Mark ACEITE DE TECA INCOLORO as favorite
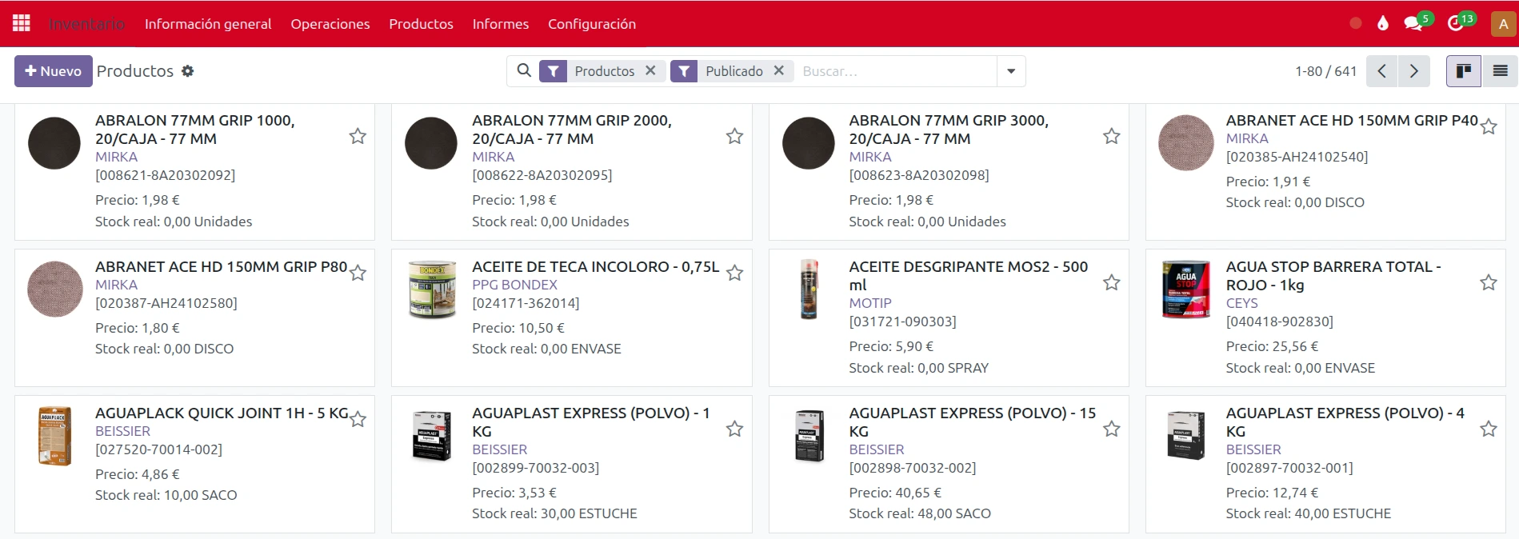Image resolution: width=1519 pixels, height=539 pixels. pos(734,273)
